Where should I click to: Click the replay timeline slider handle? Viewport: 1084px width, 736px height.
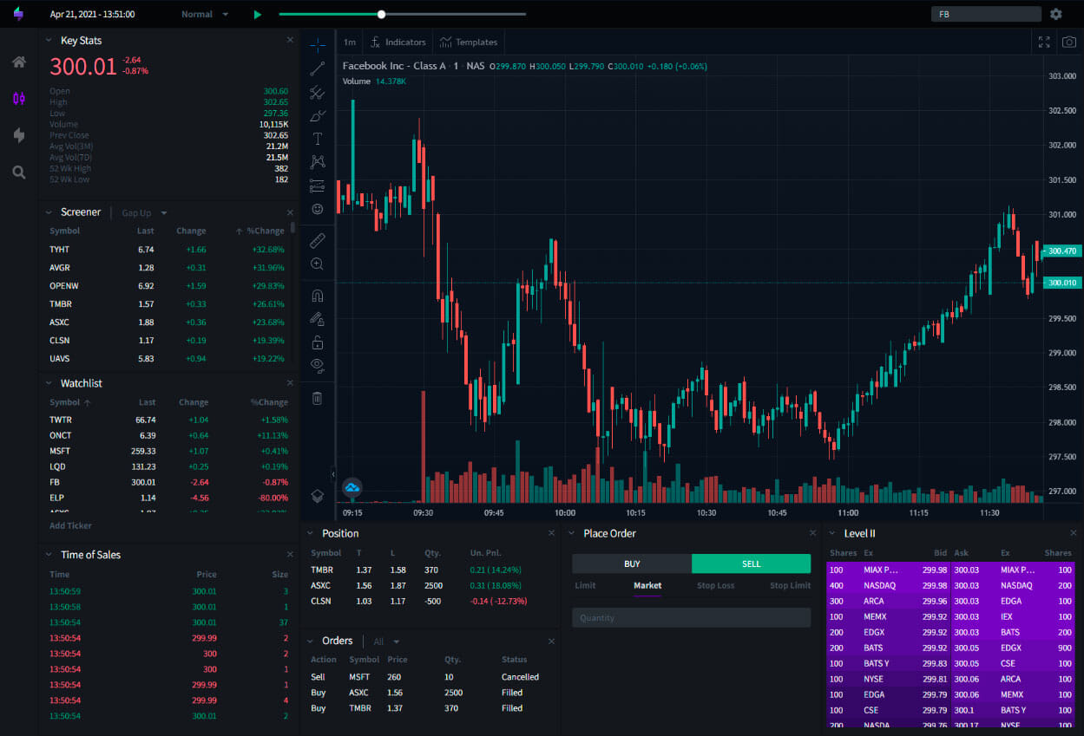[x=381, y=14]
